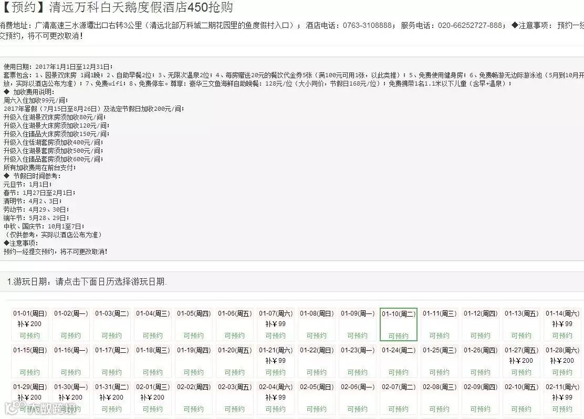
Task: Click the hotel phone number 0763-3108888
Action: [367, 25]
